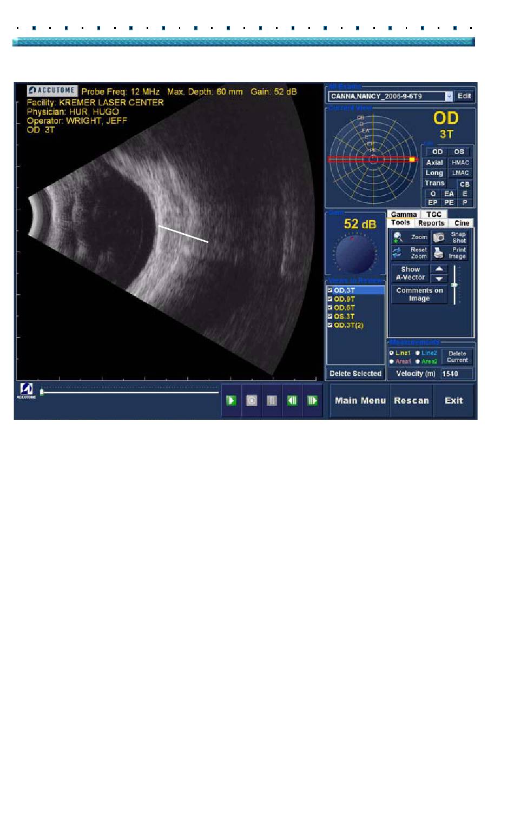Click the Velocity input field 1540
The image size is (514, 840).
tap(457, 374)
